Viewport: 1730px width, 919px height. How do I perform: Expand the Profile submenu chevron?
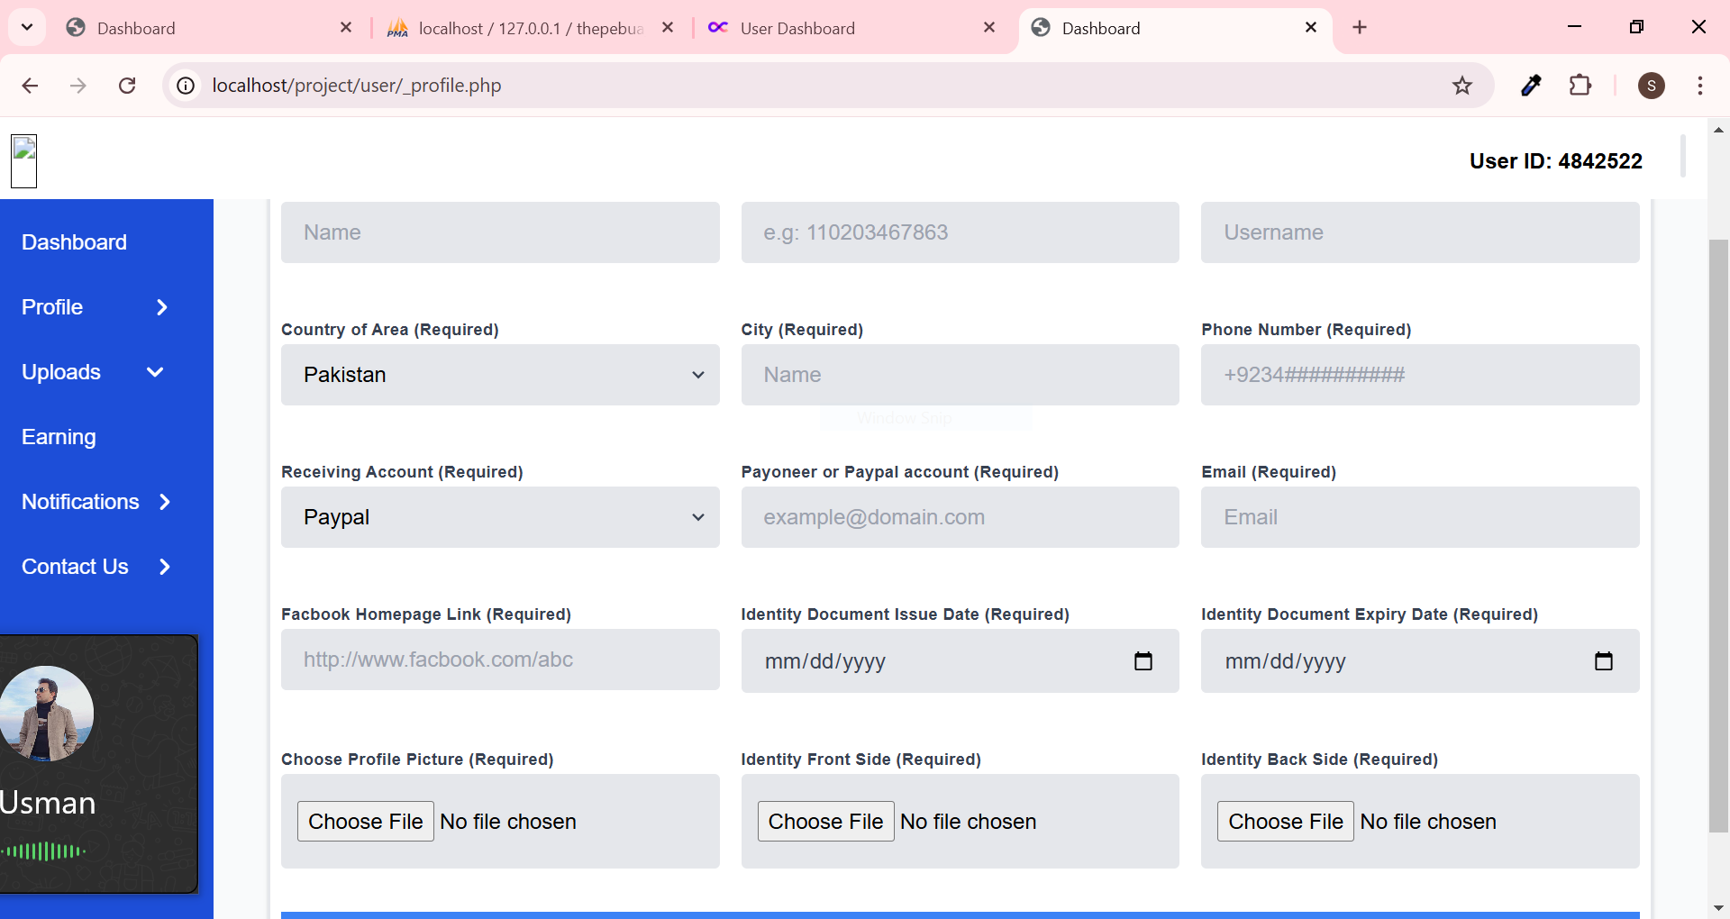(x=162, y=307)
